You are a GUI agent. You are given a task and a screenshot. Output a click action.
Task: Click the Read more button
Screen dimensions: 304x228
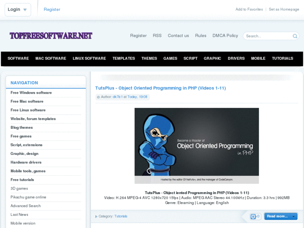[277, 216]
